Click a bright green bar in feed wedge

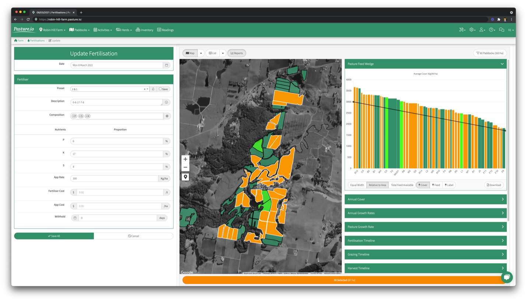[401, 136]
